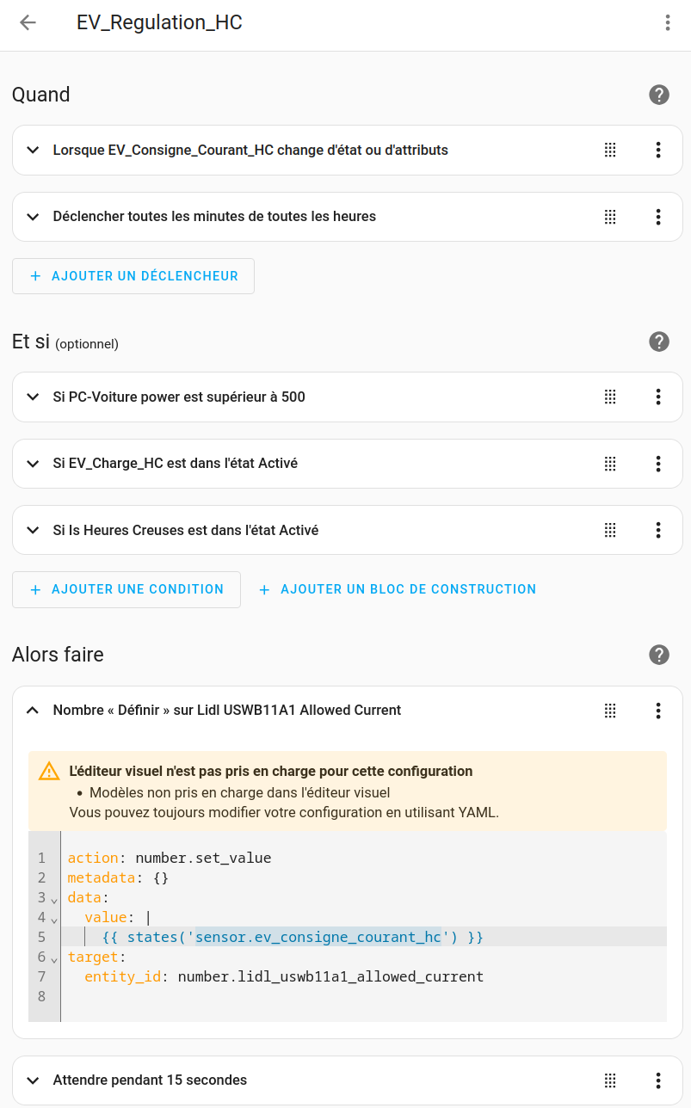Click Ajouter une condition button
Screen dimensions: 691x1108
pos(126,589)
